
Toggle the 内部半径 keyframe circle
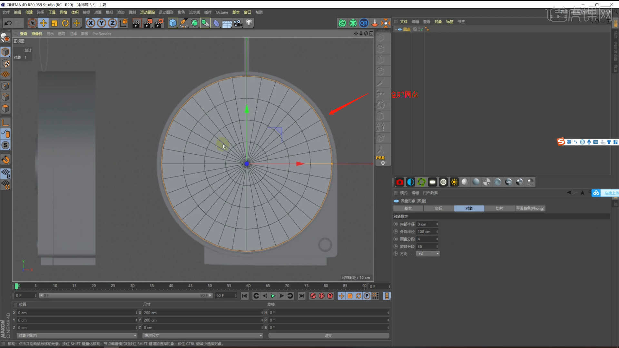(x=396, y=224)
